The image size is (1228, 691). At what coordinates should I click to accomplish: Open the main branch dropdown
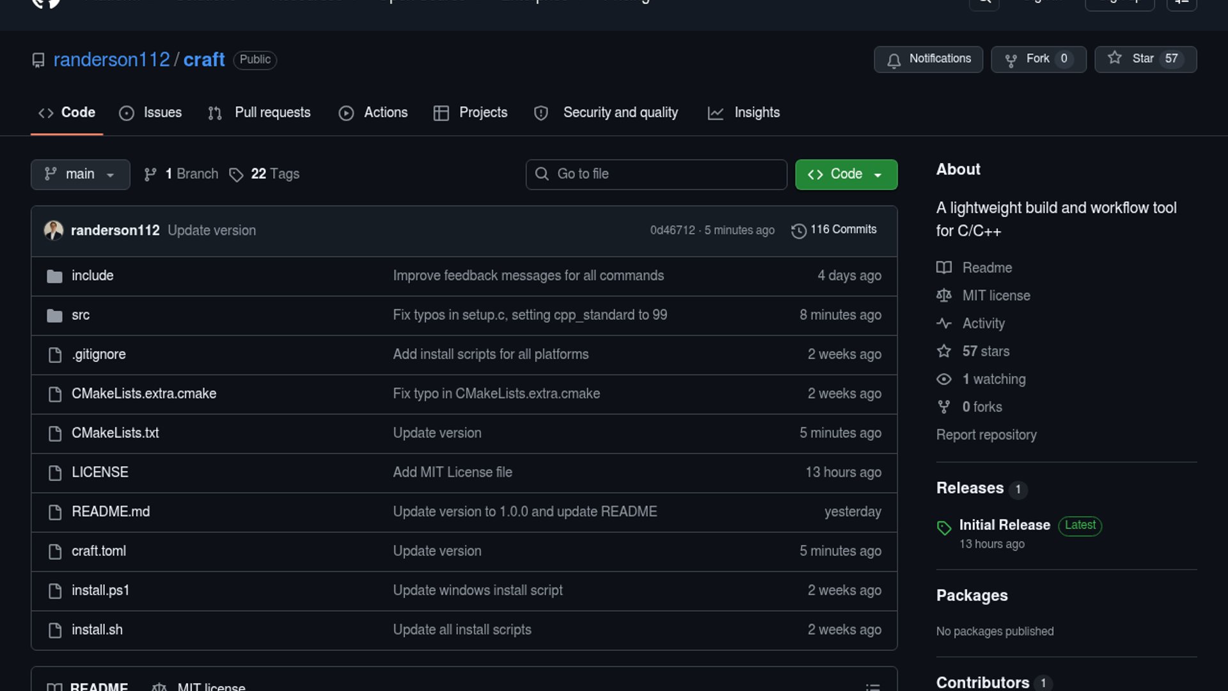[80, 175]
